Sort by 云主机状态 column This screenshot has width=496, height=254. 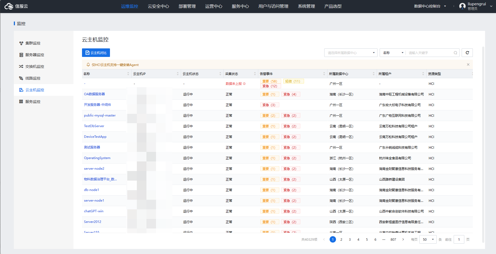pos(220,74)
